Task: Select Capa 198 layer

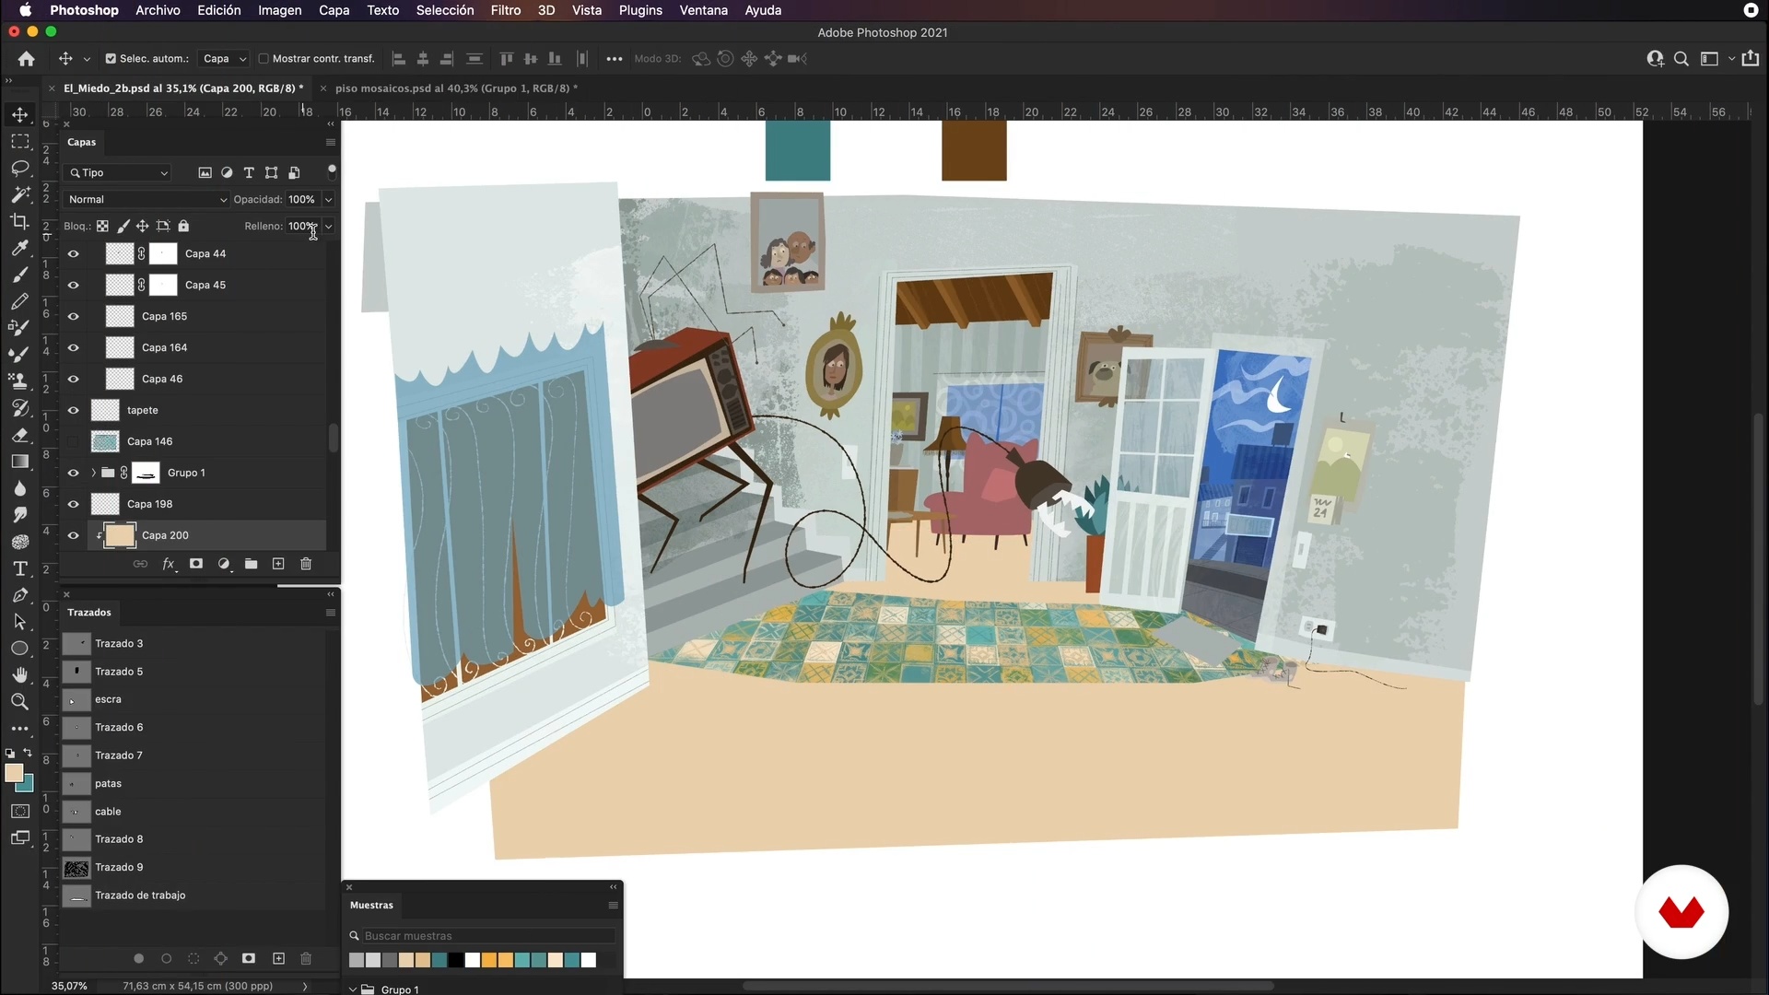Action: (193, 505)
